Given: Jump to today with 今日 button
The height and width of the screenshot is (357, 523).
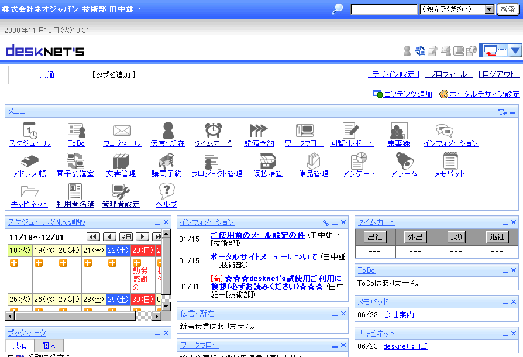Looking at the screenshot, I should 126,237.
